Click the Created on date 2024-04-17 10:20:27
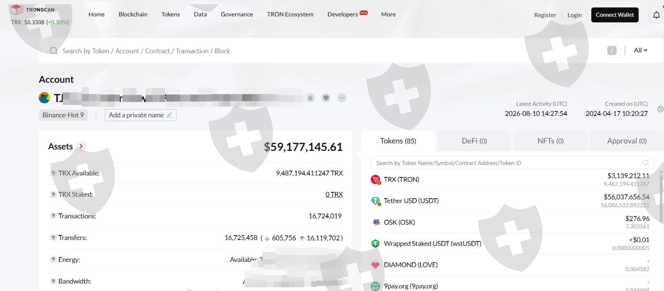The width and height of the screenshot is (664, 291). (x=617, y=114)
